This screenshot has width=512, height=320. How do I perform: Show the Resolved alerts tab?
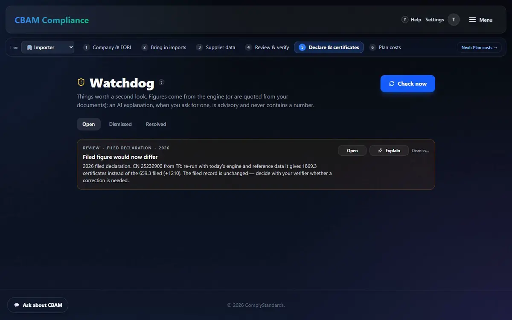click(156, 124)
